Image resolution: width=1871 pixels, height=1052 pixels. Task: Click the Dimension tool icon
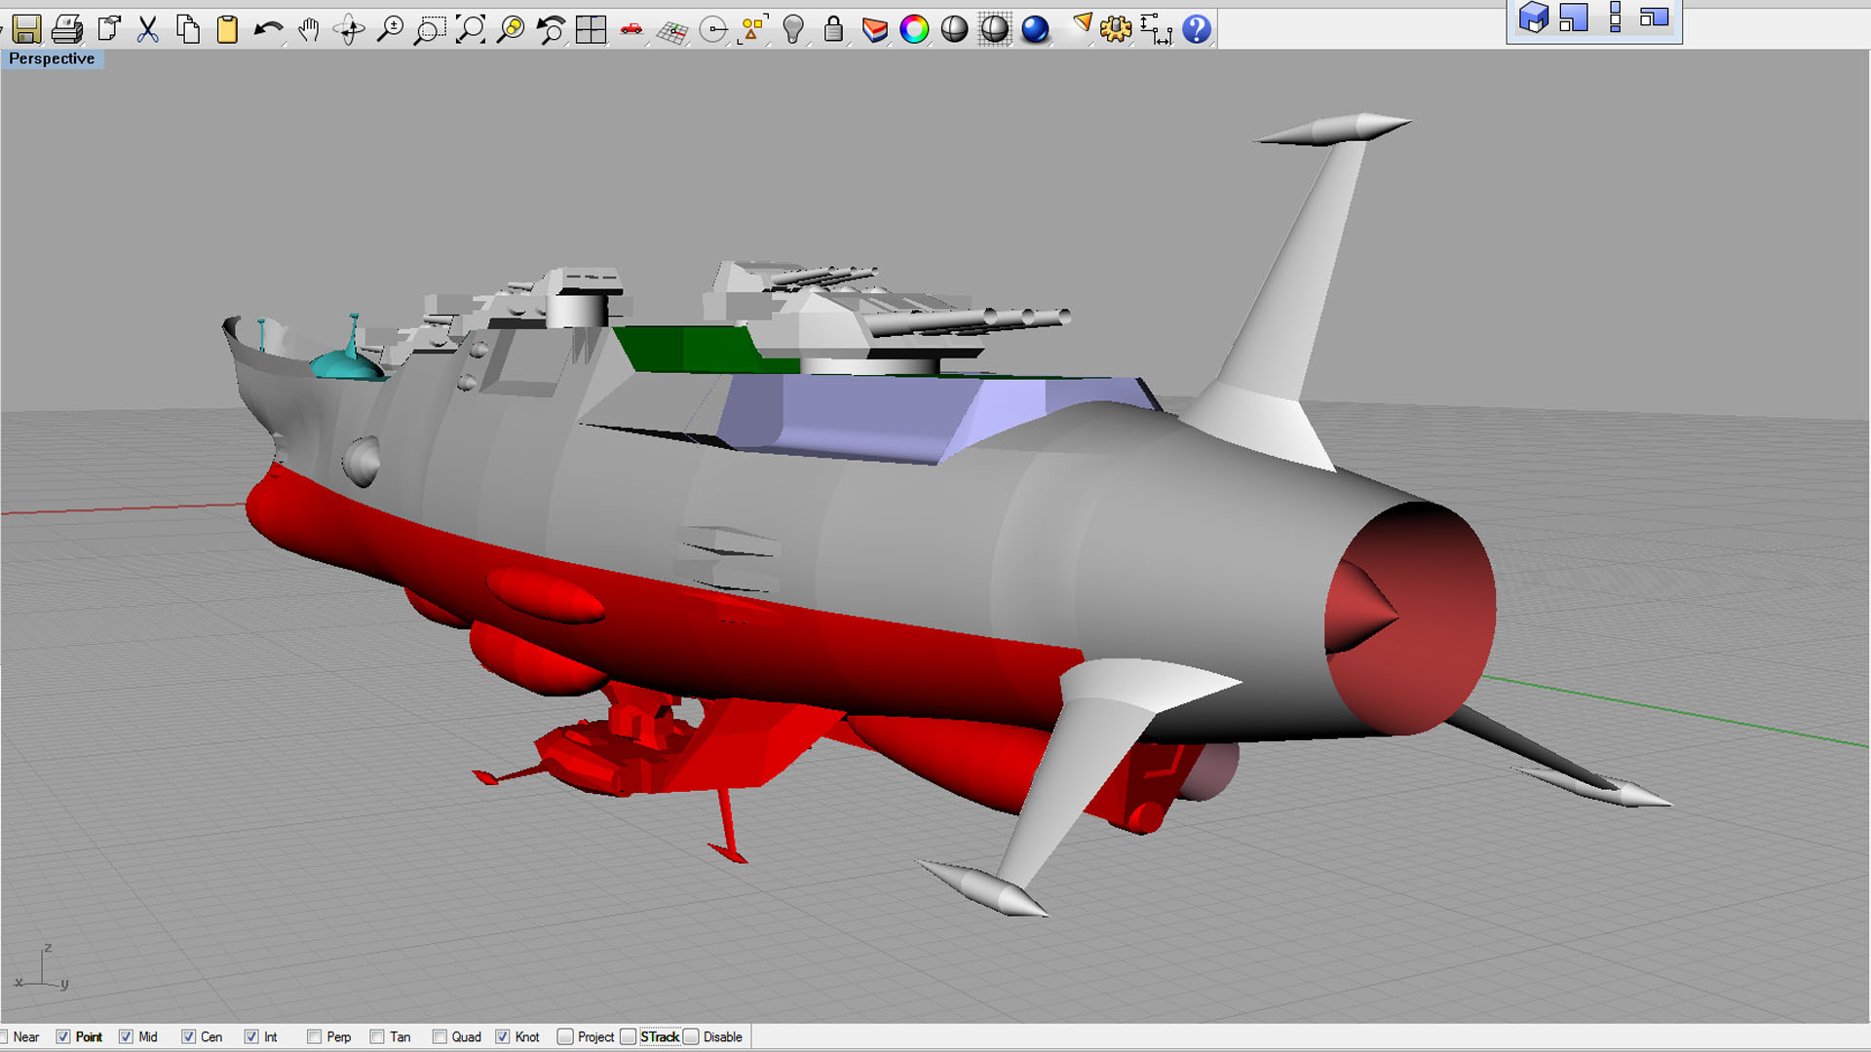coord(1156,29)
